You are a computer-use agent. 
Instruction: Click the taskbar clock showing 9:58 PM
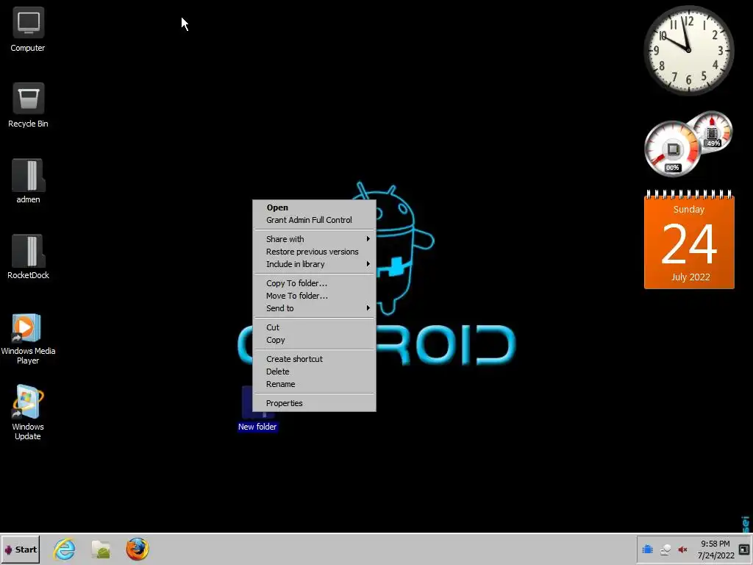tap(715, 550)
